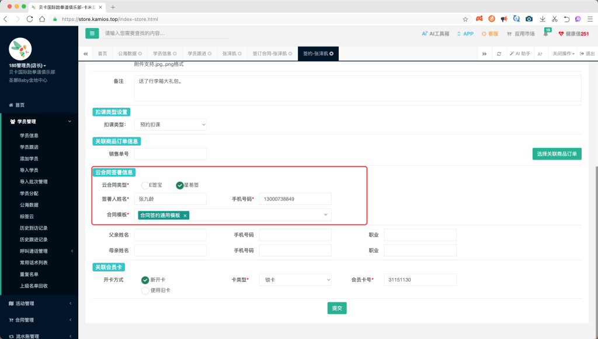Open a new browser tab

coord(113,7)
